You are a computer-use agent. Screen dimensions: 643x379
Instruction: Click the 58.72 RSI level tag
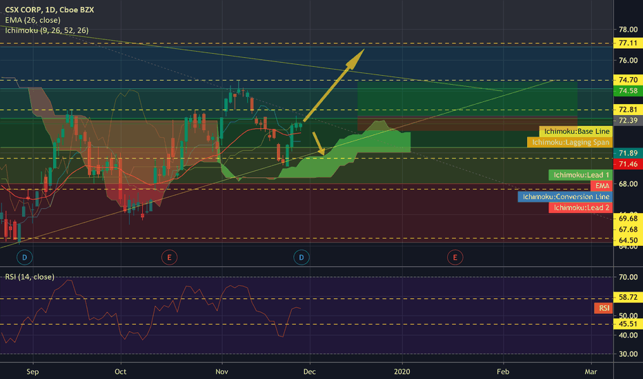point(629,297)
